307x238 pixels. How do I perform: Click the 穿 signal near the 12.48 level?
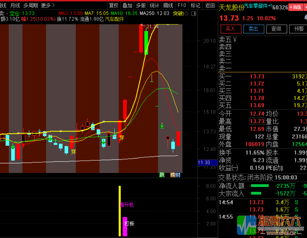point(73,152)
